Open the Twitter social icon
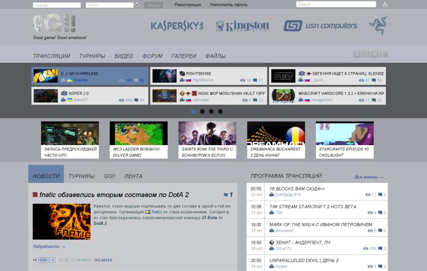 [x=375, y=54]
